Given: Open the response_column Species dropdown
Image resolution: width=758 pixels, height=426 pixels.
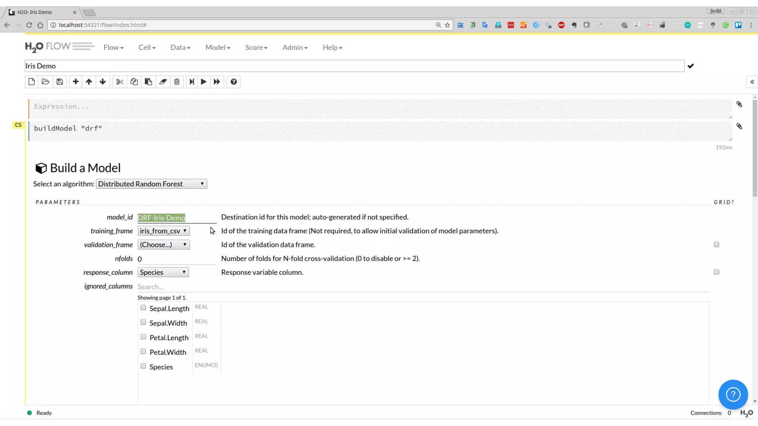Looking at the screenshot, I should 163,272.
